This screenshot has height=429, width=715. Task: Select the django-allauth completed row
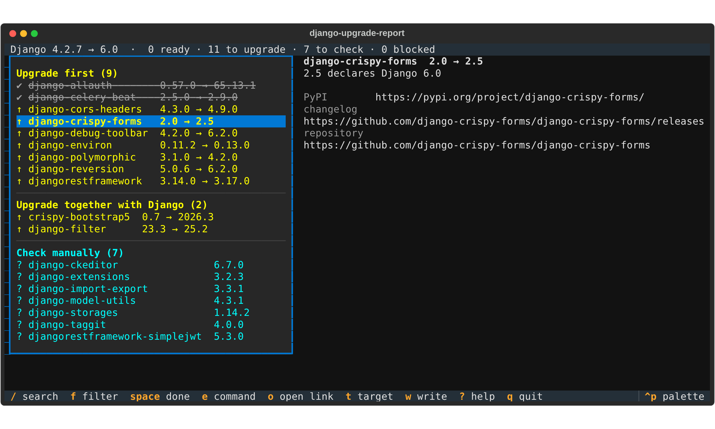[x=151, y=85]
